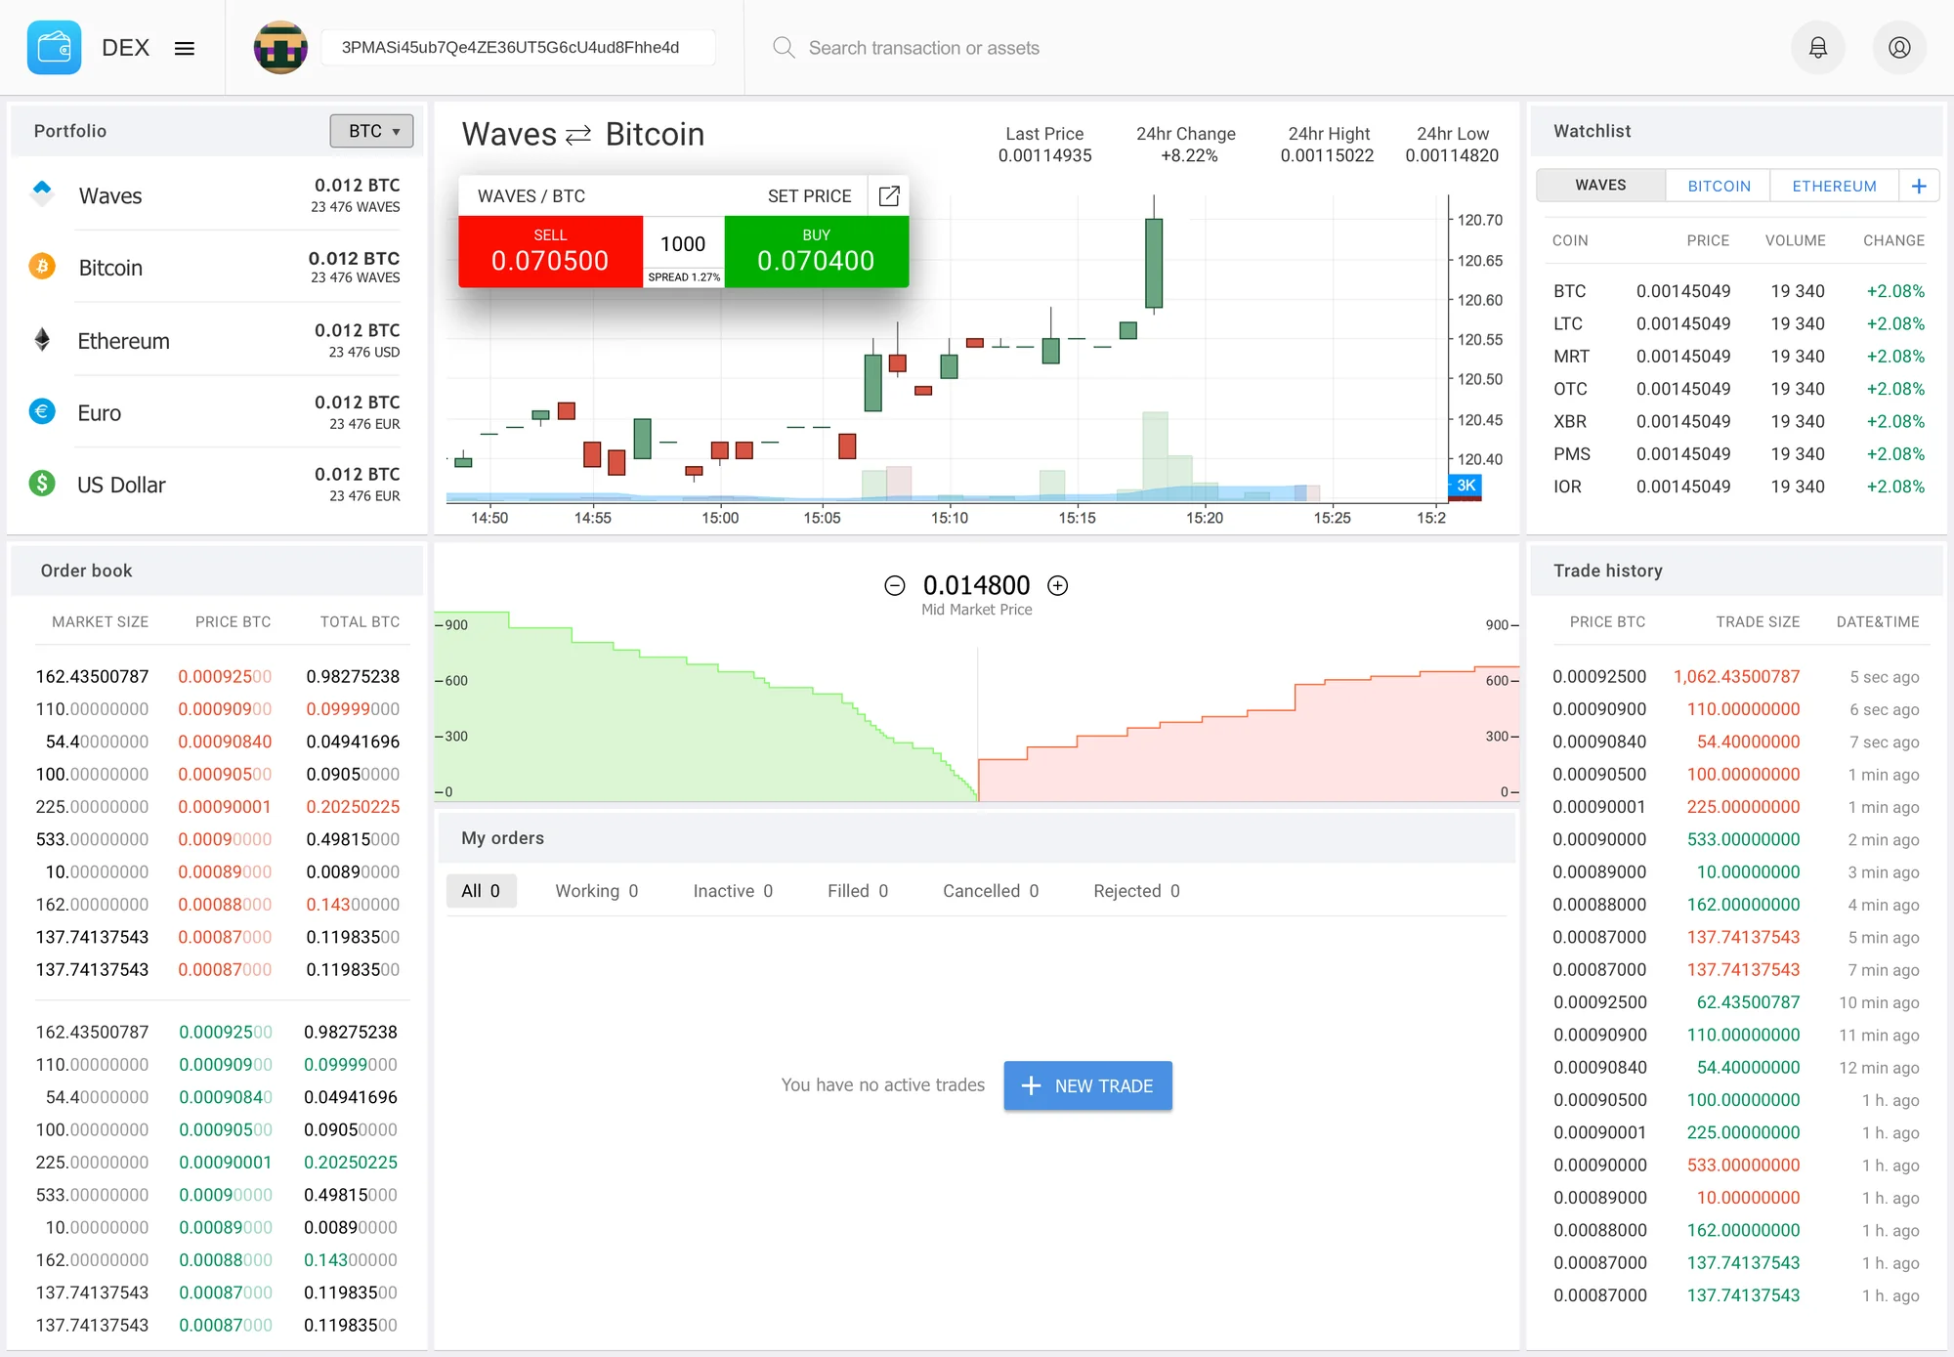The height and width of the screenshot is (1357, 1954).
Task: Click the green BUY 0.070400 button
Action: tap(816, 251)
